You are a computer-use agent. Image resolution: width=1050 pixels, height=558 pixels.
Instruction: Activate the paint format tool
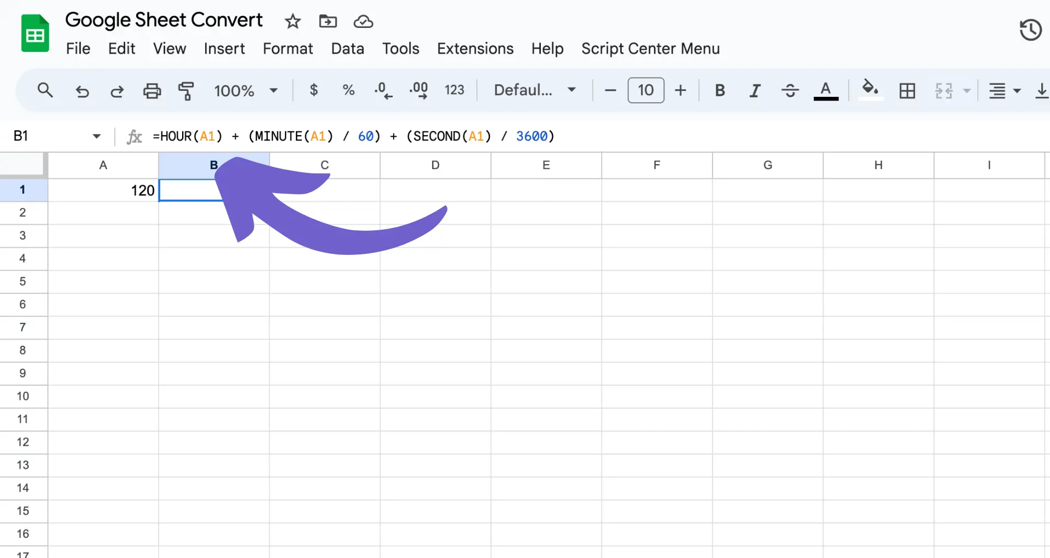[186, 91]
